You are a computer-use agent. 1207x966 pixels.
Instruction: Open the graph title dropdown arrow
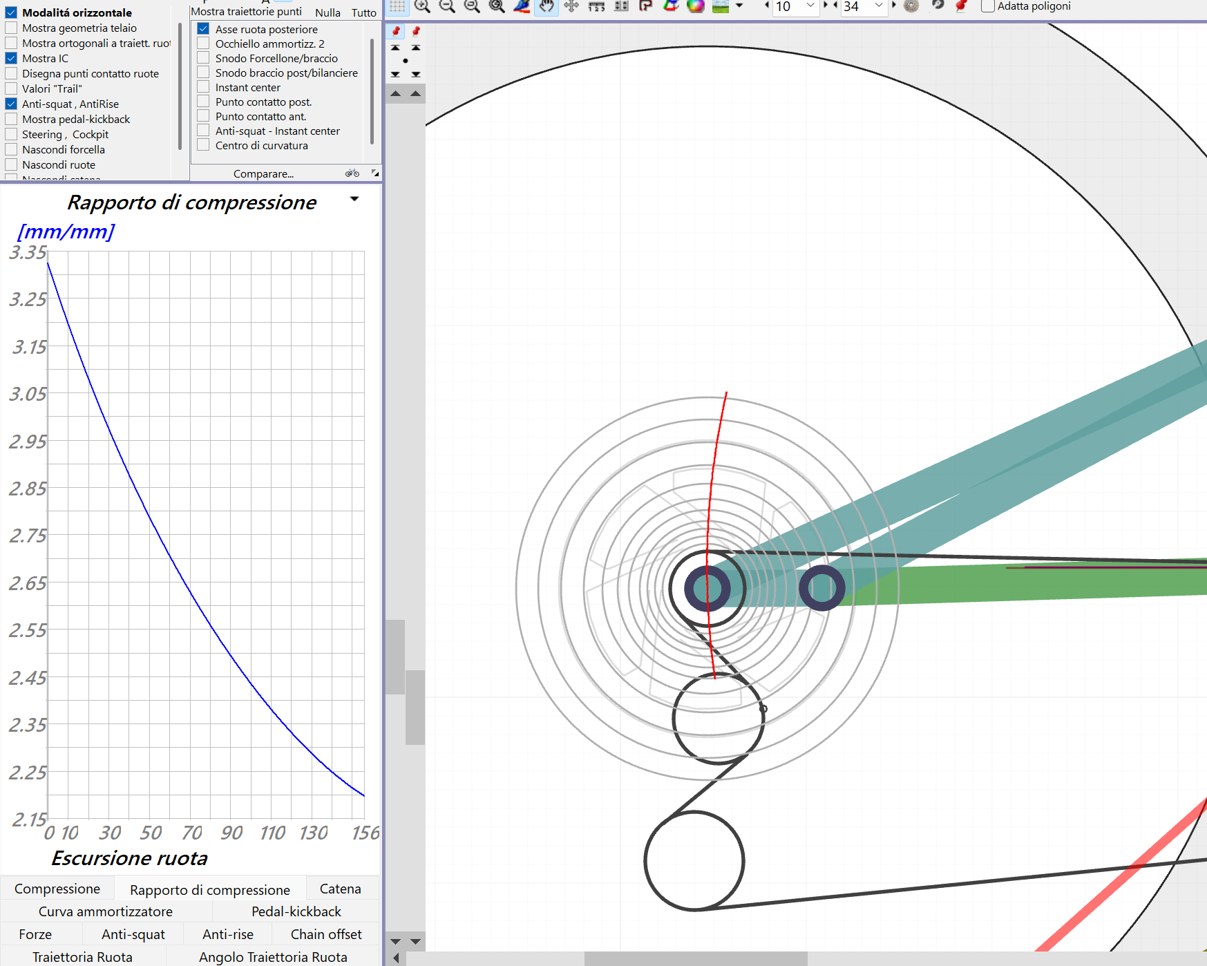354,199
